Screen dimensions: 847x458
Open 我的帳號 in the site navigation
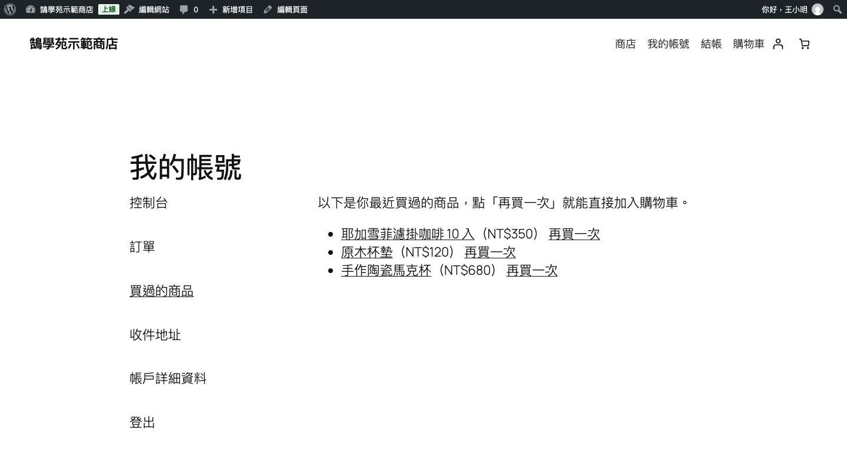668,44
